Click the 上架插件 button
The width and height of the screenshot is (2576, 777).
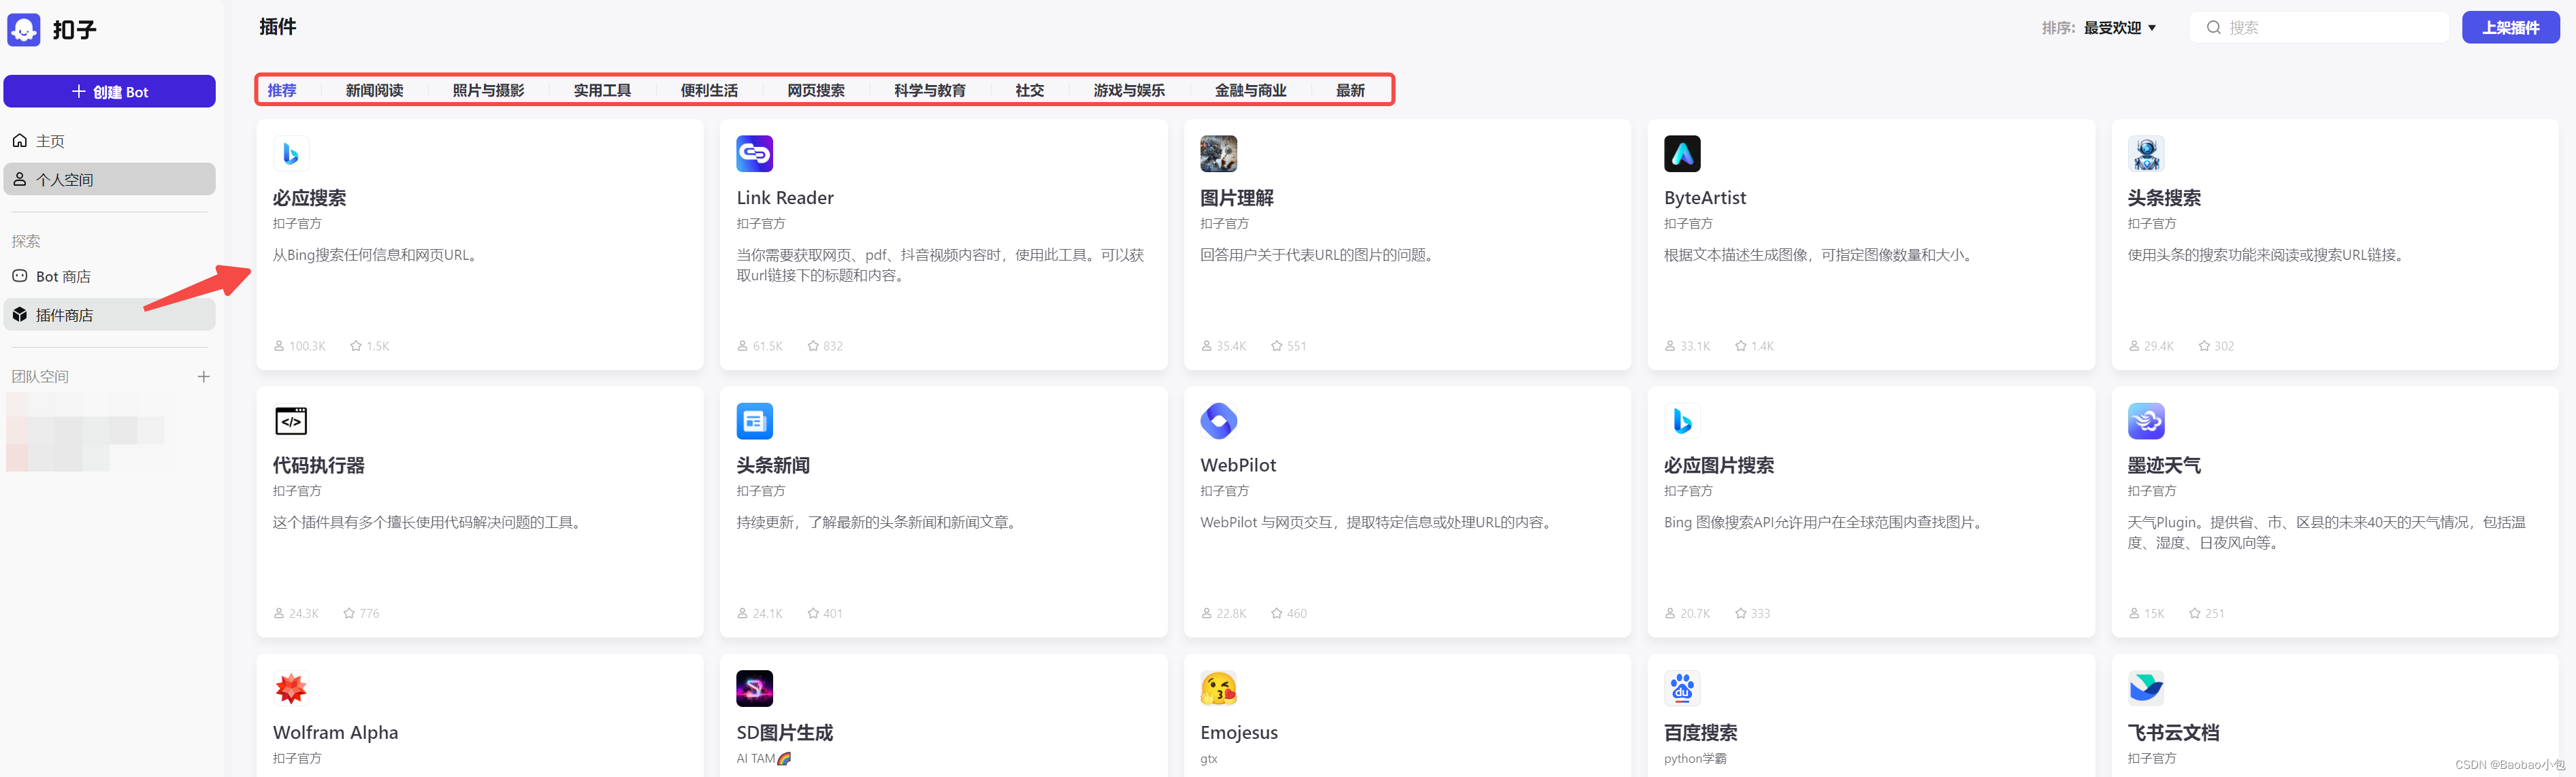2509,28
